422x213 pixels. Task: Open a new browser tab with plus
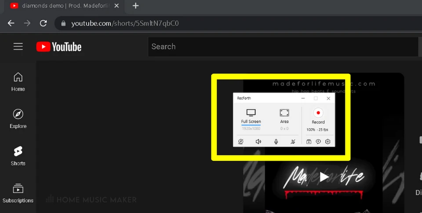(136, 6)
